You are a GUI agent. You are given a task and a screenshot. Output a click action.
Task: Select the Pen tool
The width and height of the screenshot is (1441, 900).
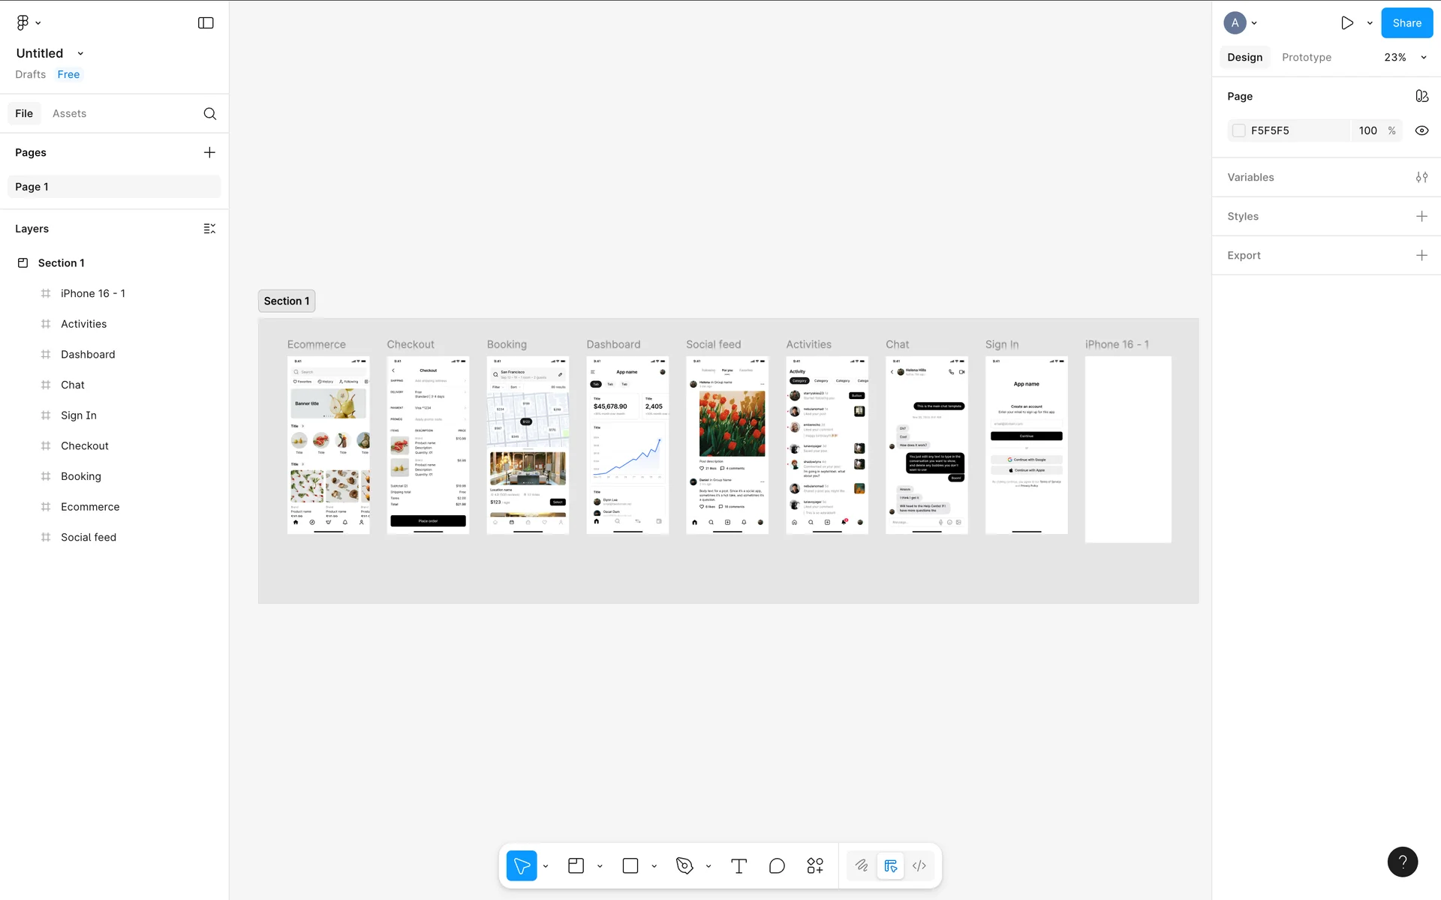[x=684, y=865]
